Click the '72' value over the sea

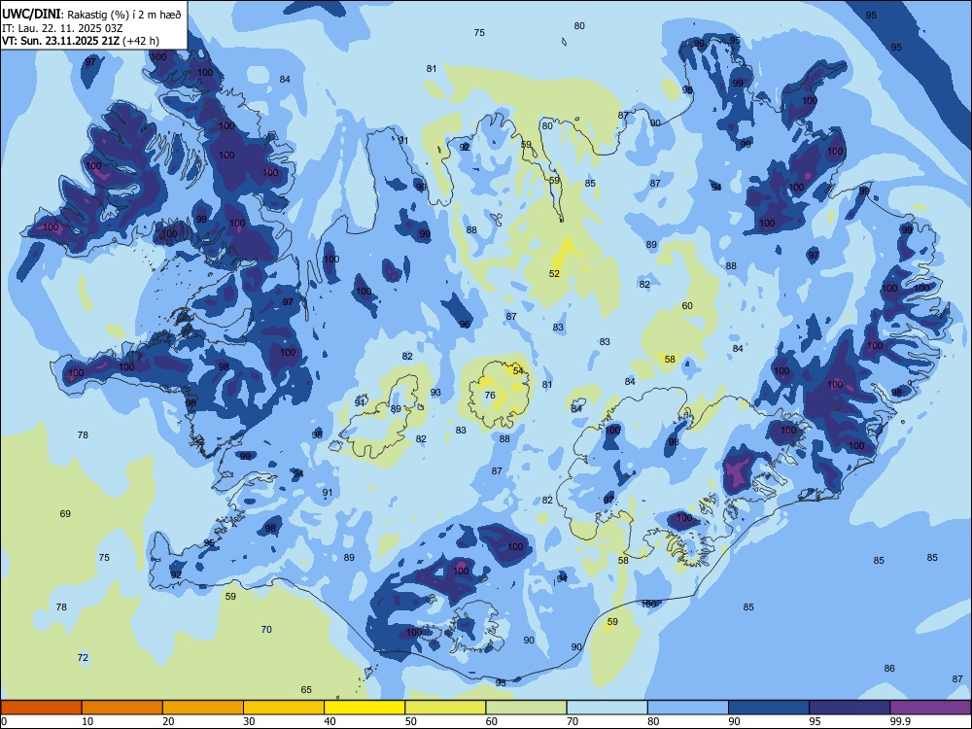coord(83,657)
